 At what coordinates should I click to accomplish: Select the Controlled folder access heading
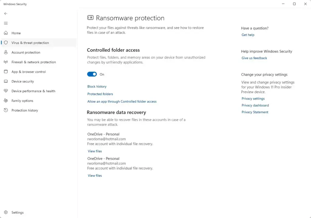click(x=113, y=50)
